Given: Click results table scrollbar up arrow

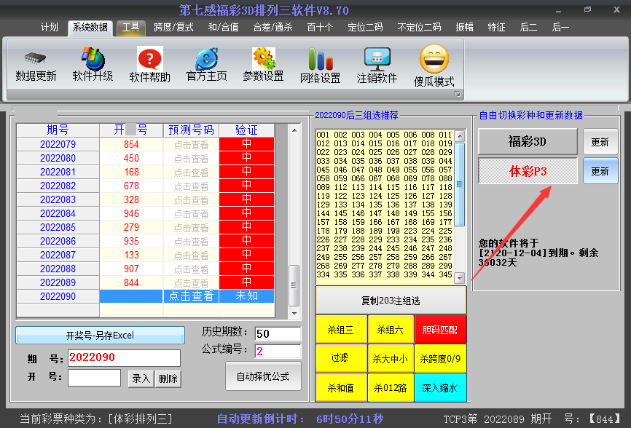Looking at the screenshot, I should tap(294, 130).
